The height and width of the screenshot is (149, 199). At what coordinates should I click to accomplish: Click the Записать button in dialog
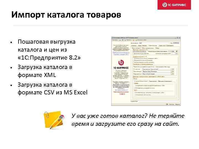point(171,104)
